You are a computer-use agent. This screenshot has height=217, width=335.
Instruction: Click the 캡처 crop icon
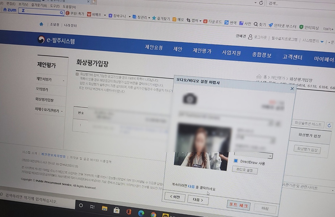pos(189,20)
